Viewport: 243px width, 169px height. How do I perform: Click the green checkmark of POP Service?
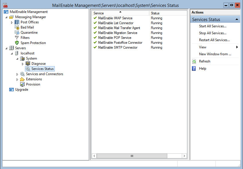(95, 37)
